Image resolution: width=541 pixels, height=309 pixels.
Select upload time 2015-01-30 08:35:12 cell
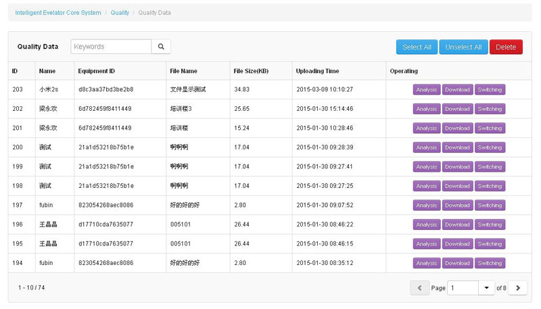[x=339, y=263]
